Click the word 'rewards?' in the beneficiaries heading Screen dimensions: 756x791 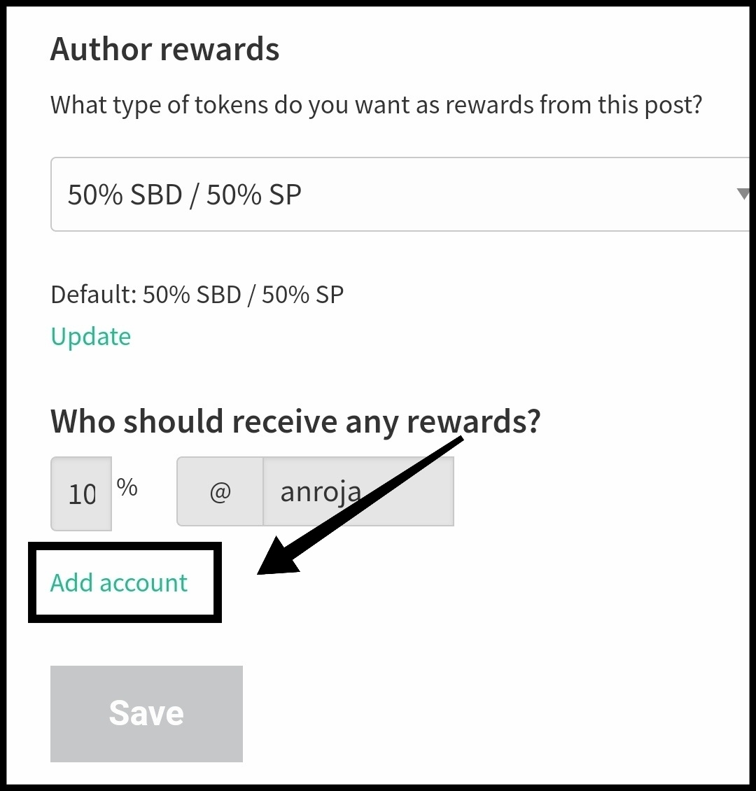coord(474,421)
